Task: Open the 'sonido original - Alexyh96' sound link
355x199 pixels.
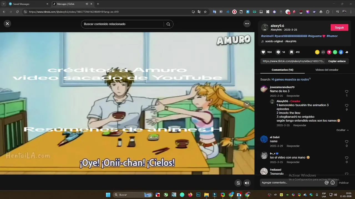Action: click(281, 41)
